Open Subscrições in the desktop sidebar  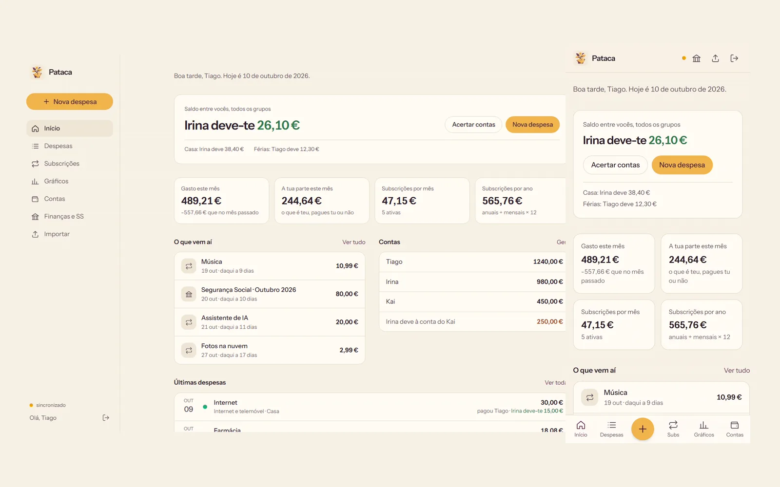[x=70, y=164]
